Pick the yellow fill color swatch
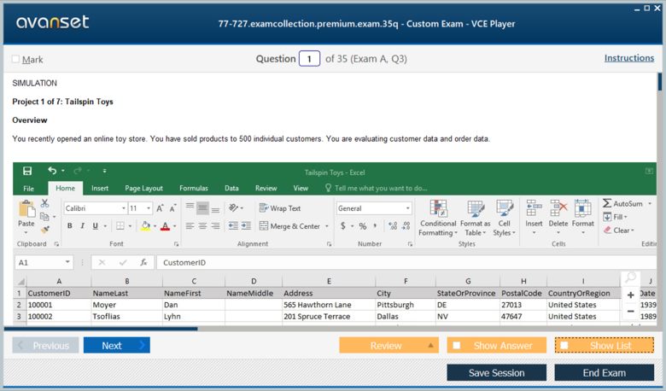Image resolution: width=666 pixels, height=391 pixels. (145, 226)
